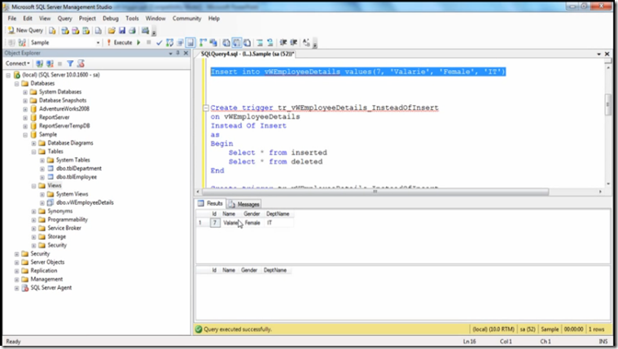
Task: Toggle IntelliSense Enabled button
Action: click(191, 42)
